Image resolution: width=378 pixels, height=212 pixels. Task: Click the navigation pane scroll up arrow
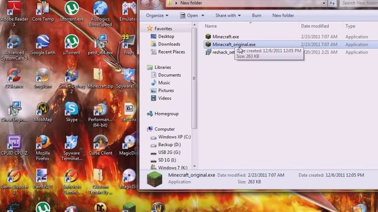click(194, 25)
